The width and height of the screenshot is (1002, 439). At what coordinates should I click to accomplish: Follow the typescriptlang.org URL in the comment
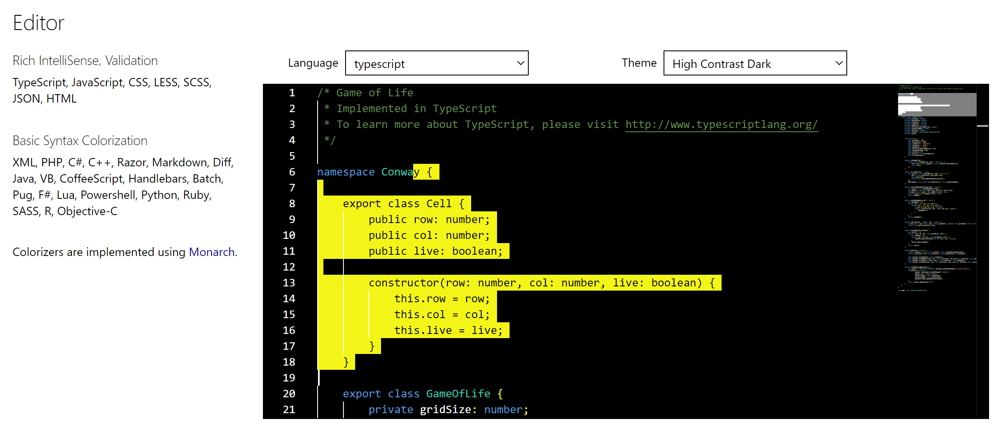click(x=722, y=125)
